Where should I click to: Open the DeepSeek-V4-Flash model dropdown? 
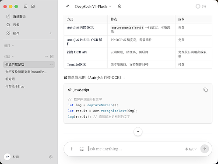[93, 7]
